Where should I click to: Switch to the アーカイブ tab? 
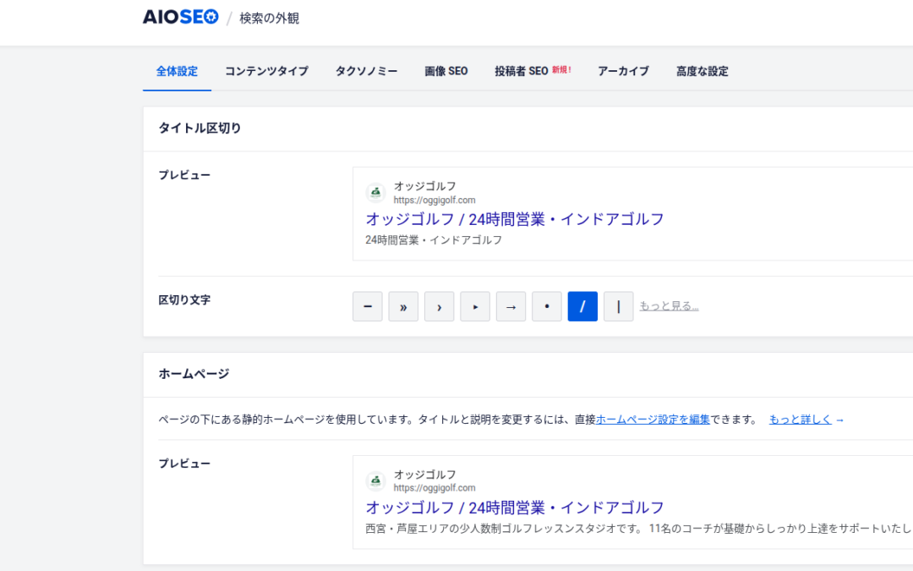click(x=623, y=71)
